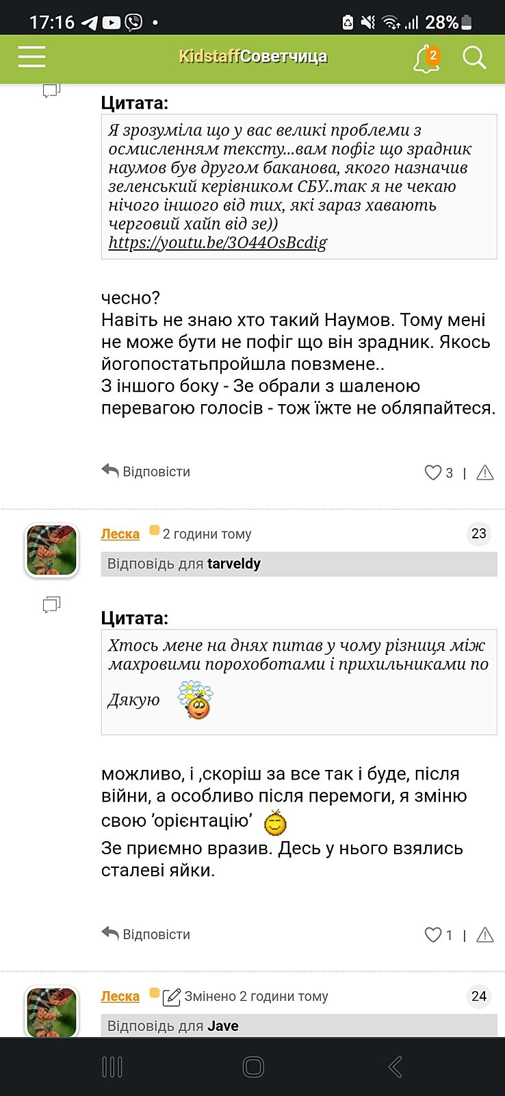Open notifications bell with 2 alerts
Viewport: 505px width, 1096px height.
[x=426, y=59]
